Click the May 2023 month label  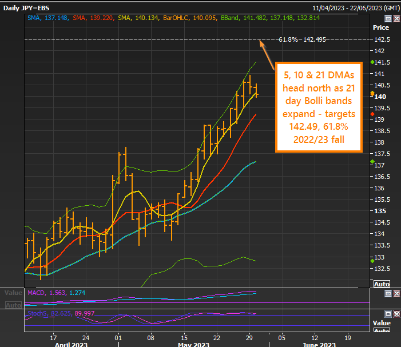[x=193, y=345]
